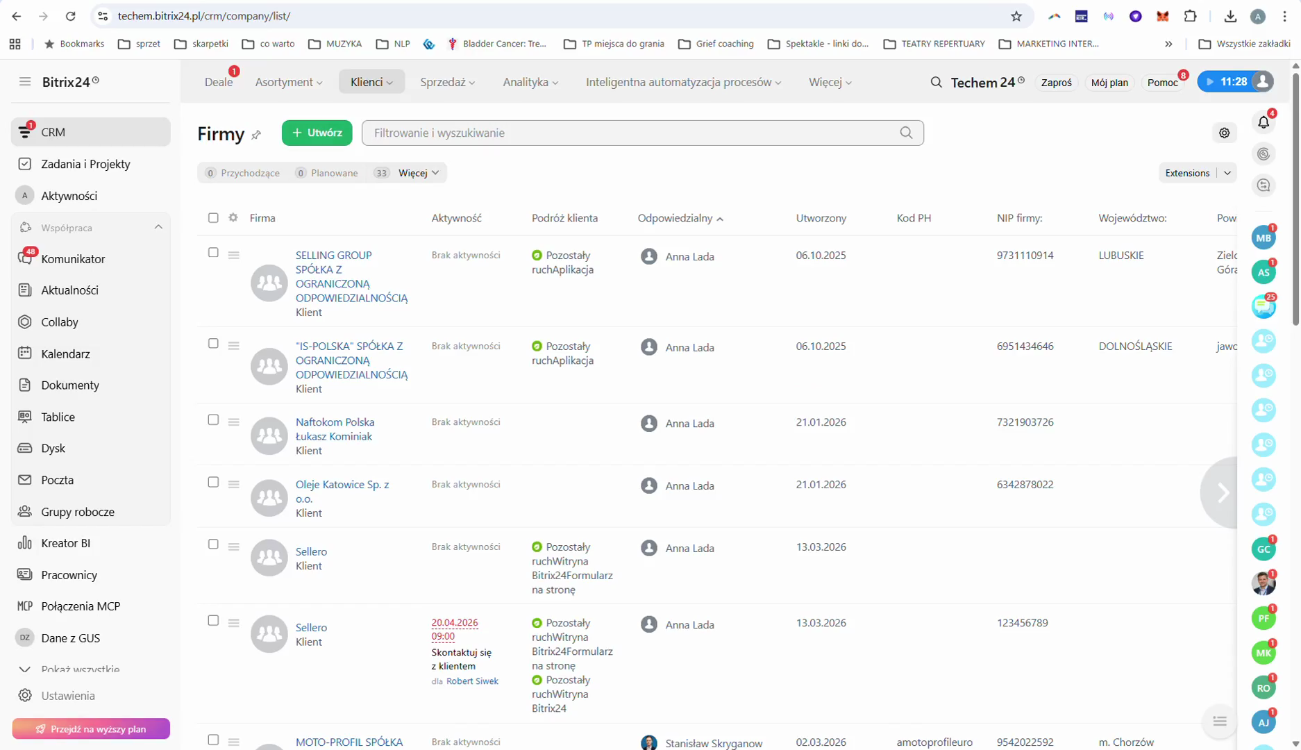Image resolution: width=1301 pixels, height=750 pixels.
Task: Reload the browser page
Action: tap(70, 16)
